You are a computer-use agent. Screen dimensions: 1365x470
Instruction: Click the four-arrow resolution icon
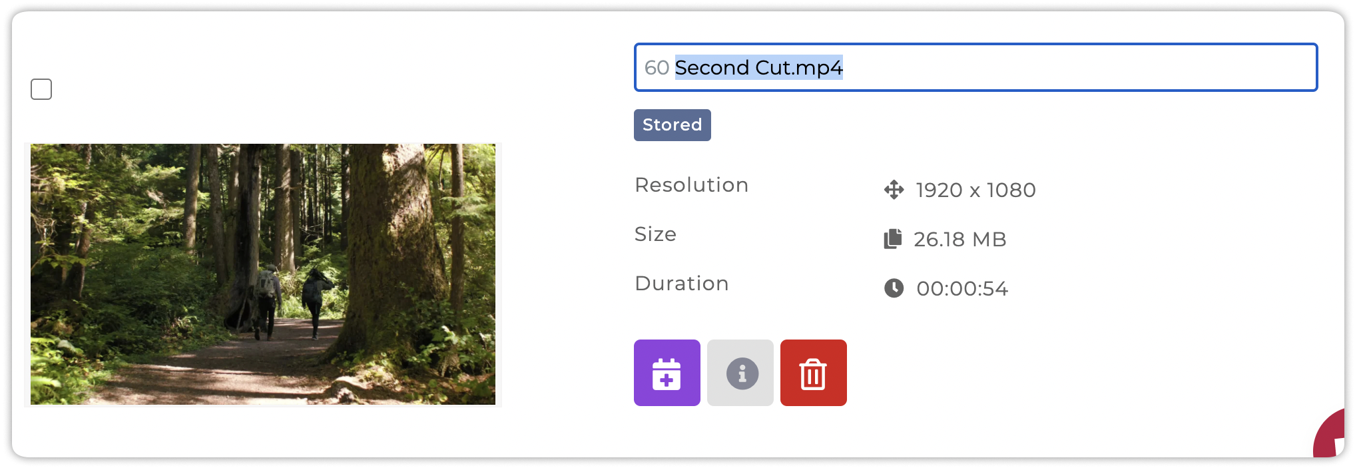click(894, 190)
